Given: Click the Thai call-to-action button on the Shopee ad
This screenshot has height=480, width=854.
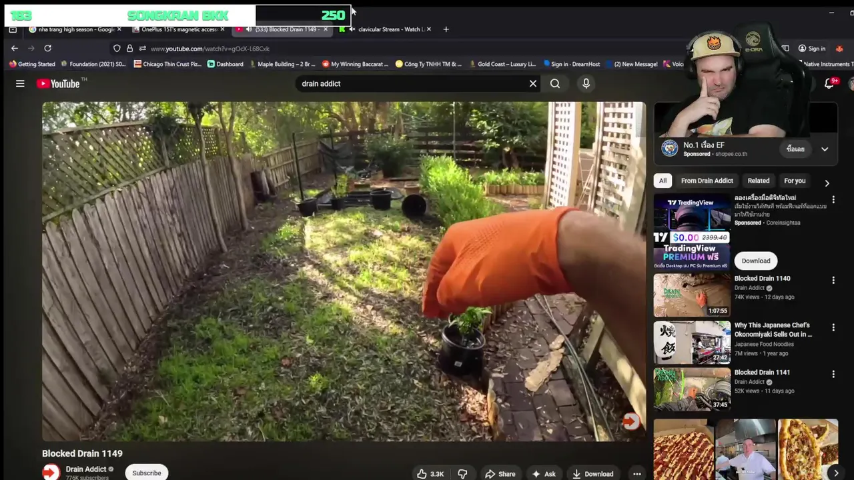Looking at the screenshot, I should point(795,149).
